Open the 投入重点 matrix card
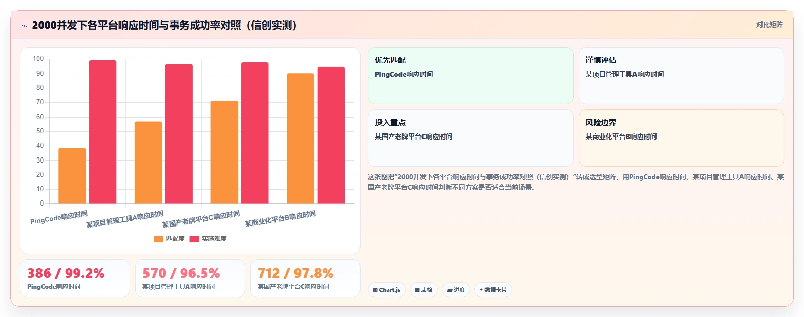The height and width of the screenshot is (317, 804). [x=470, y=138]
